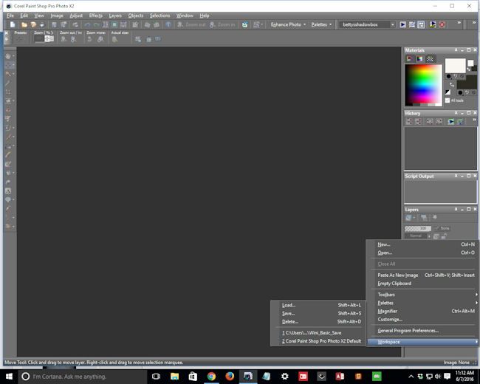The width and height of the screenshot is (480, 384).
Task: Click the Edit selected script icon
Action: coord(412,24)
